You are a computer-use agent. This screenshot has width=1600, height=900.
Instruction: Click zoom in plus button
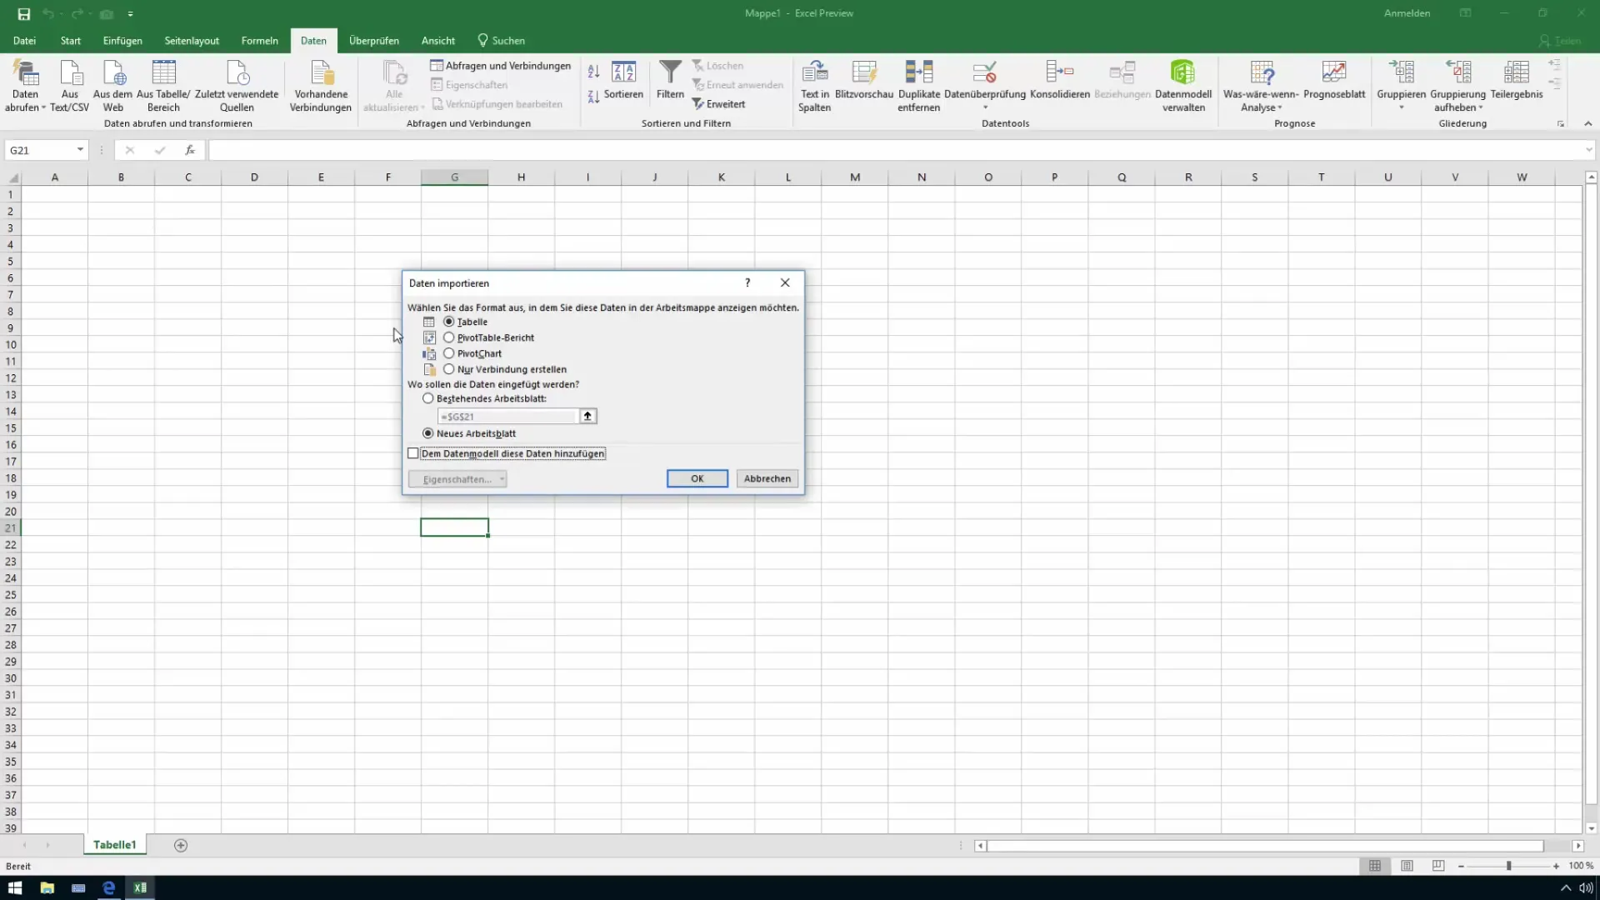click(1556, 866)
